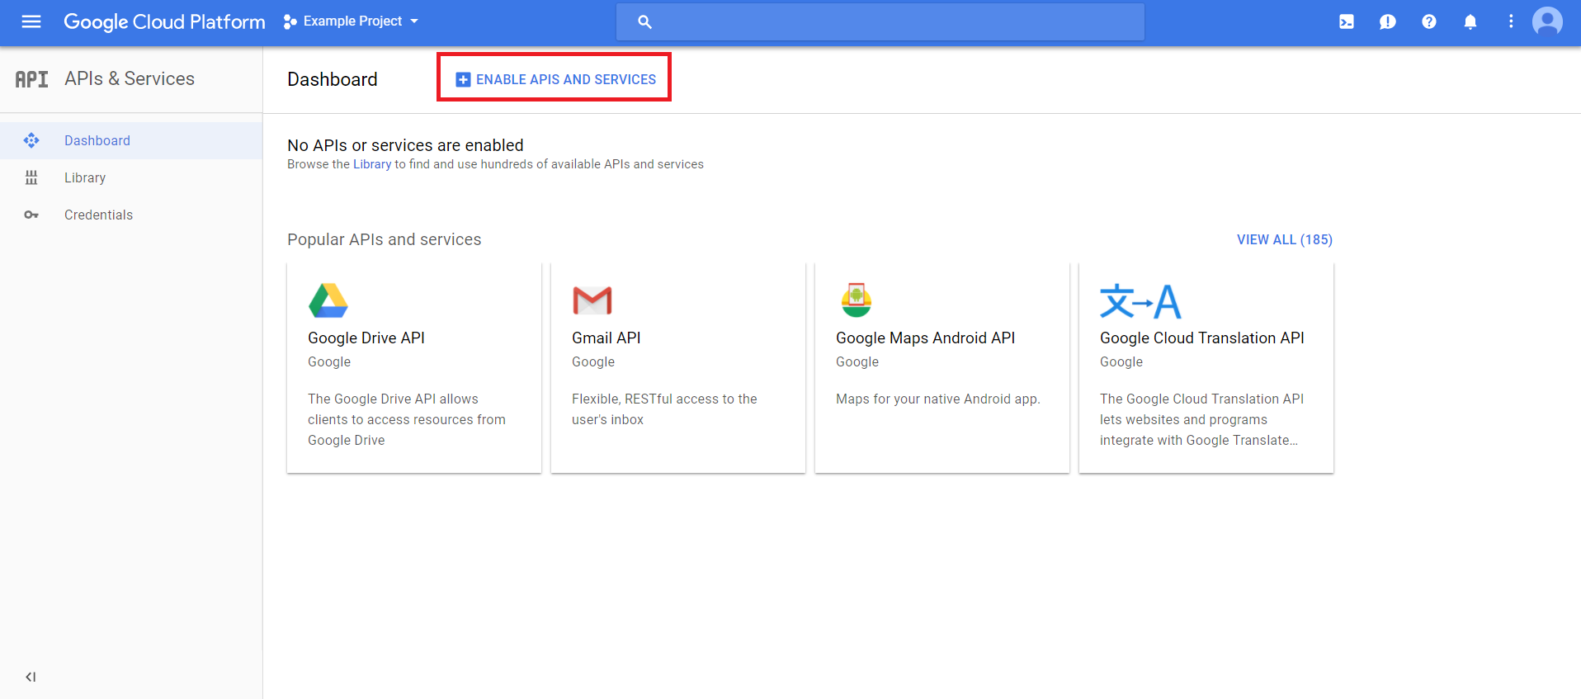Open Google Cloud Translation API title

point(1201,338)
